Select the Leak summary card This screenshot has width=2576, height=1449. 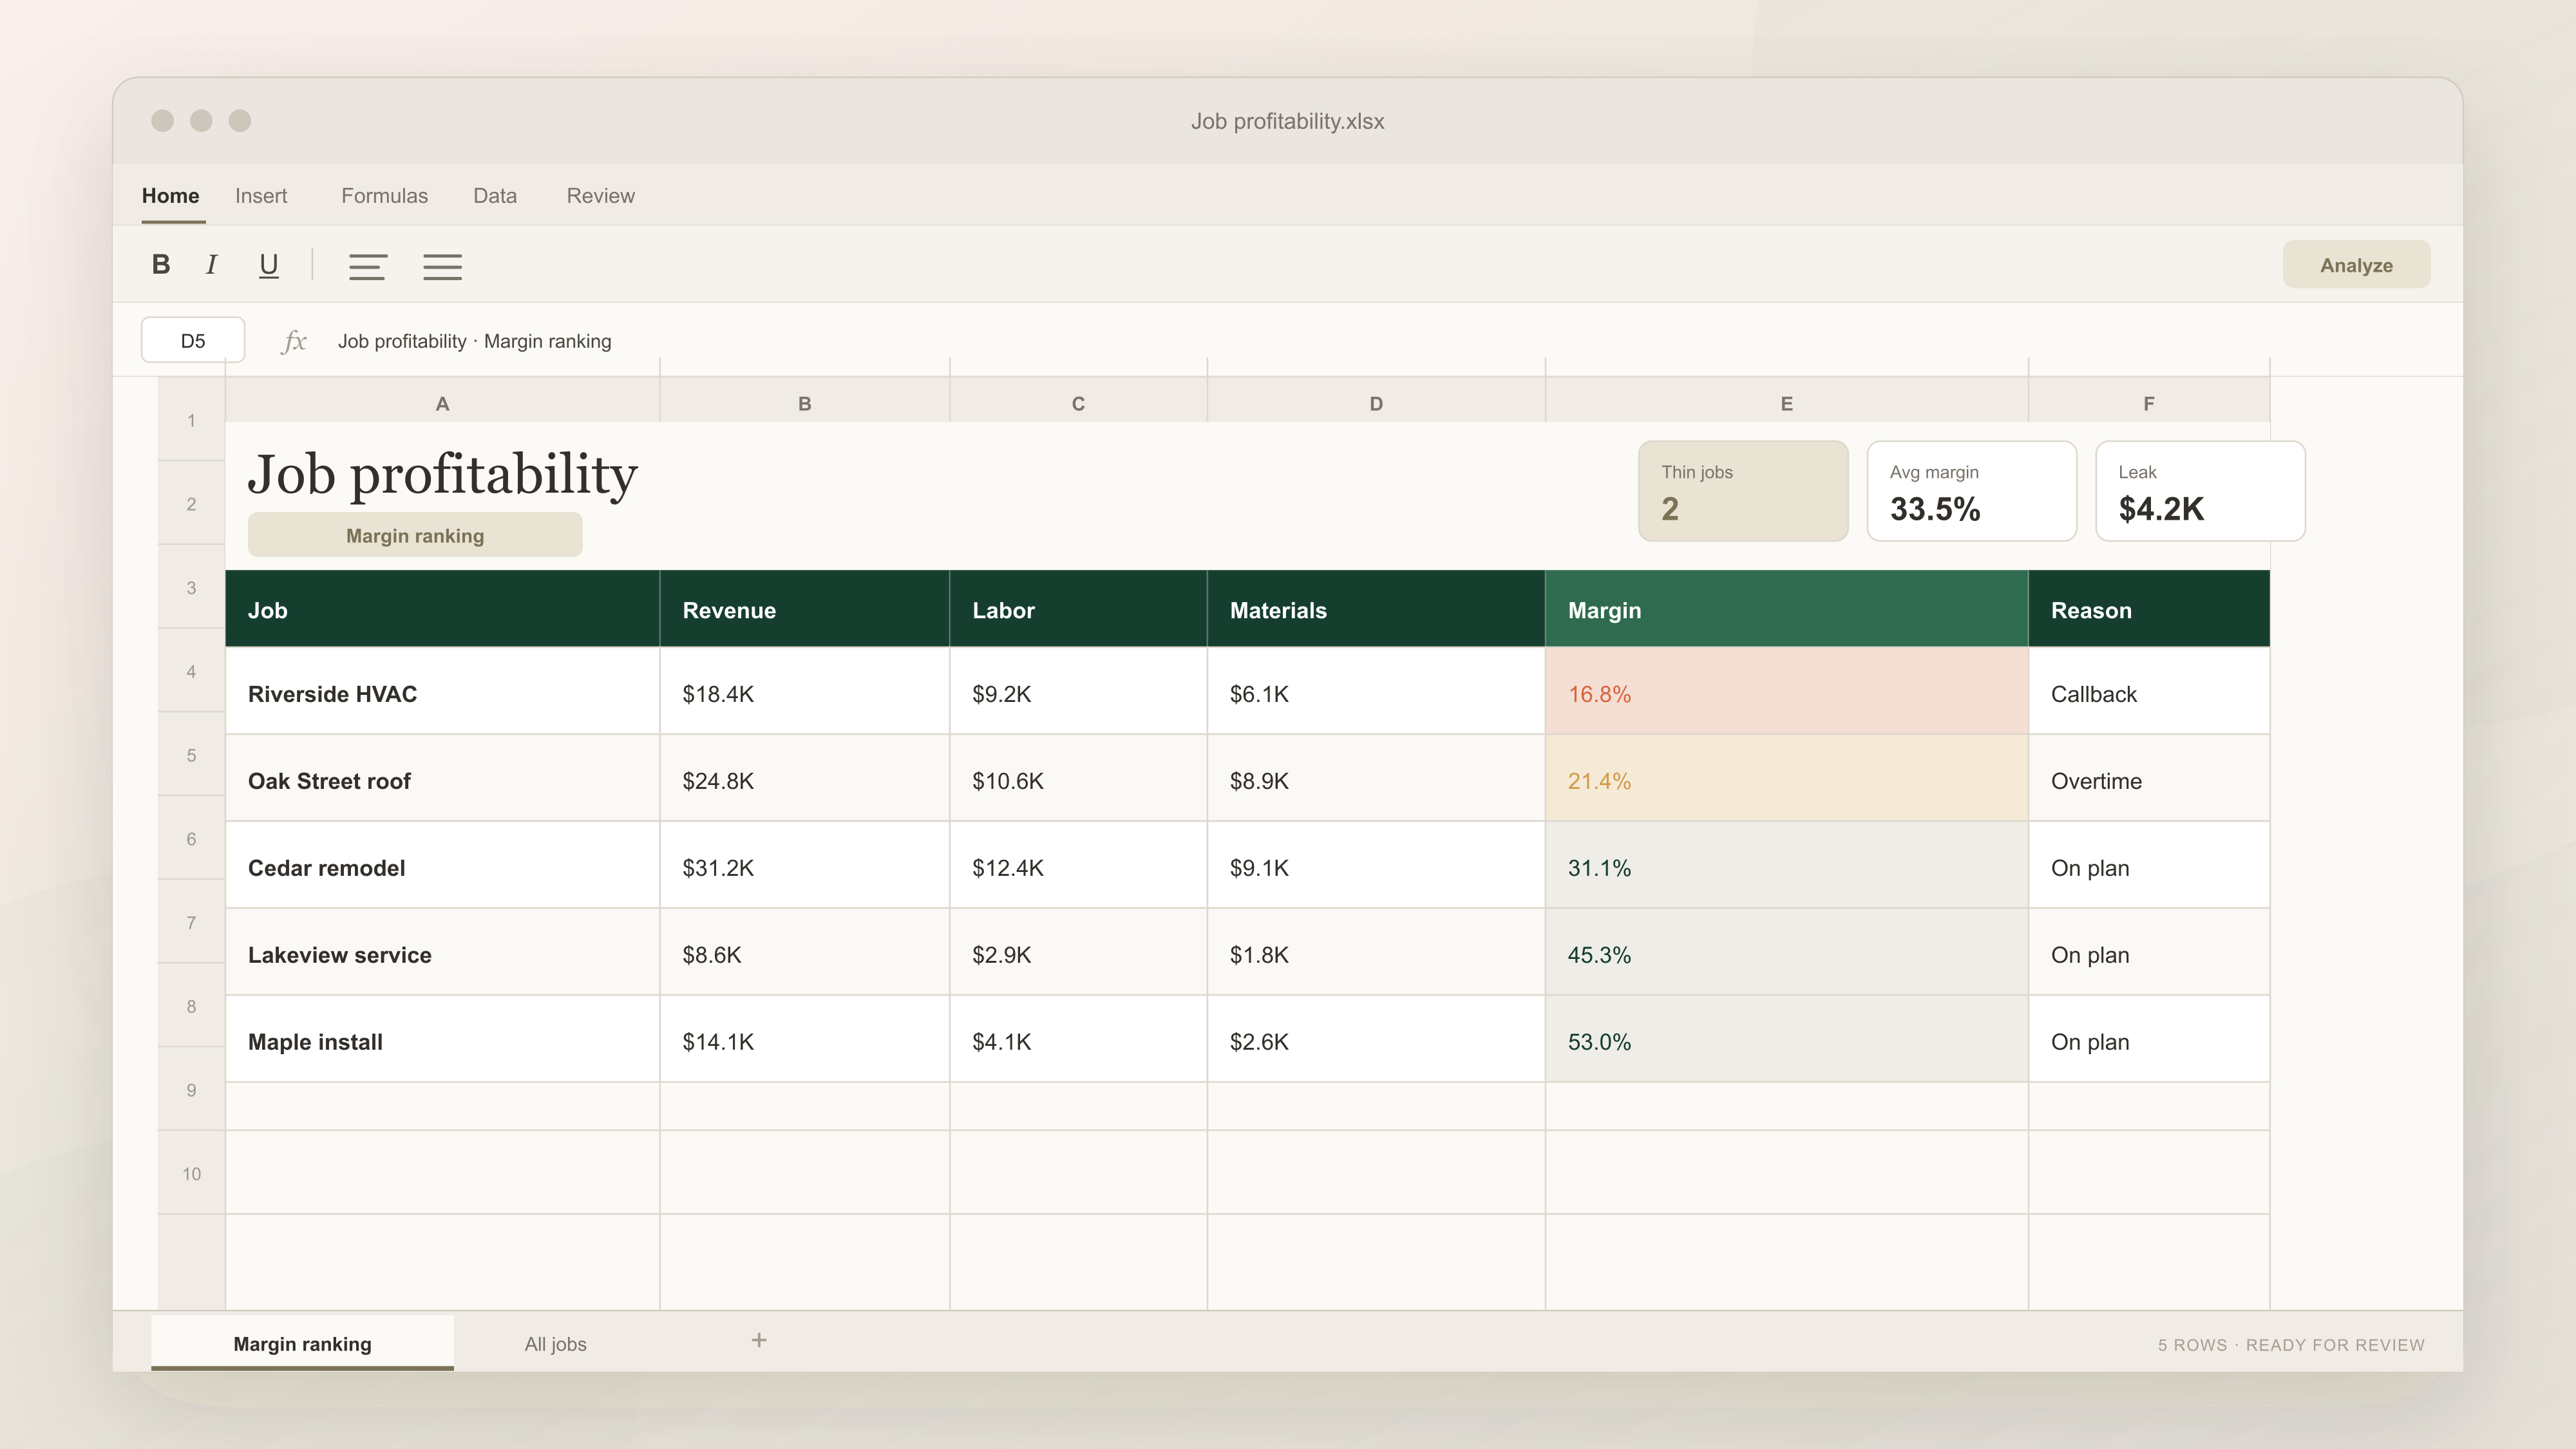click(2200, 491)
